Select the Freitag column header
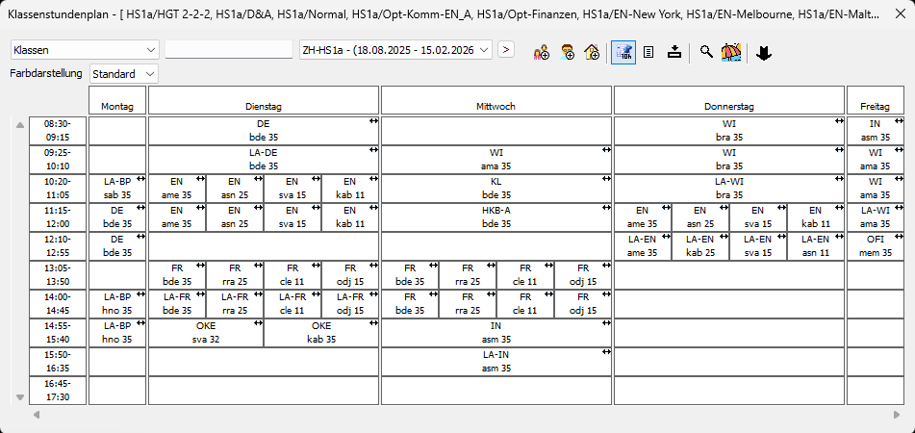 click(x=875, y=100)
